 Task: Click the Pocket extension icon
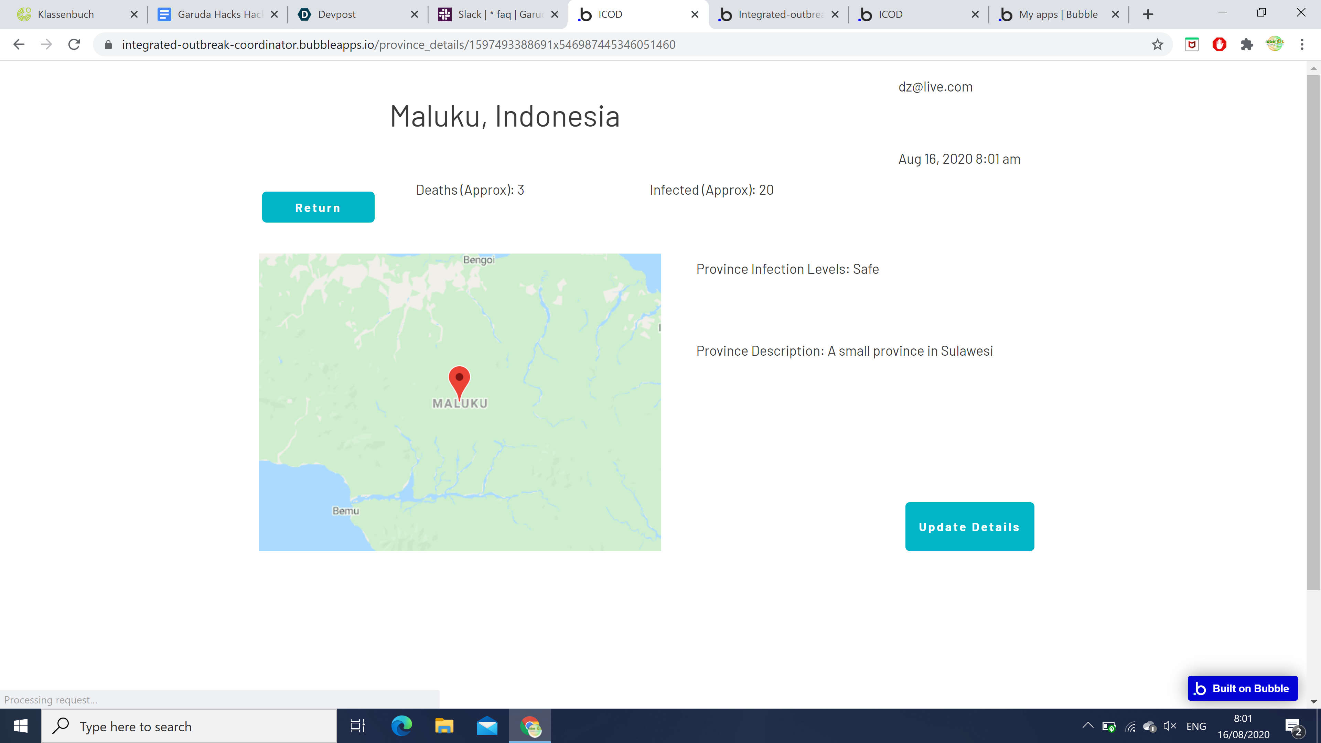(x=1192, y=45)
